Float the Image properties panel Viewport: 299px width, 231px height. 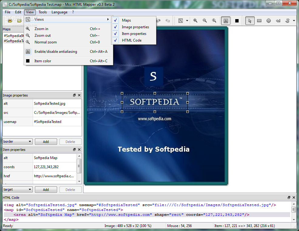click(x=74, y=95)
